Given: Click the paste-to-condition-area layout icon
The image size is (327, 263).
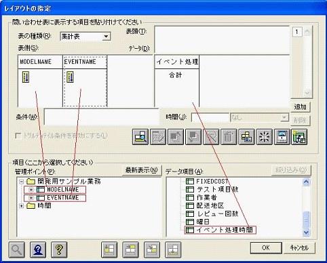Looking at the screenshot, I should coord(173,249).
